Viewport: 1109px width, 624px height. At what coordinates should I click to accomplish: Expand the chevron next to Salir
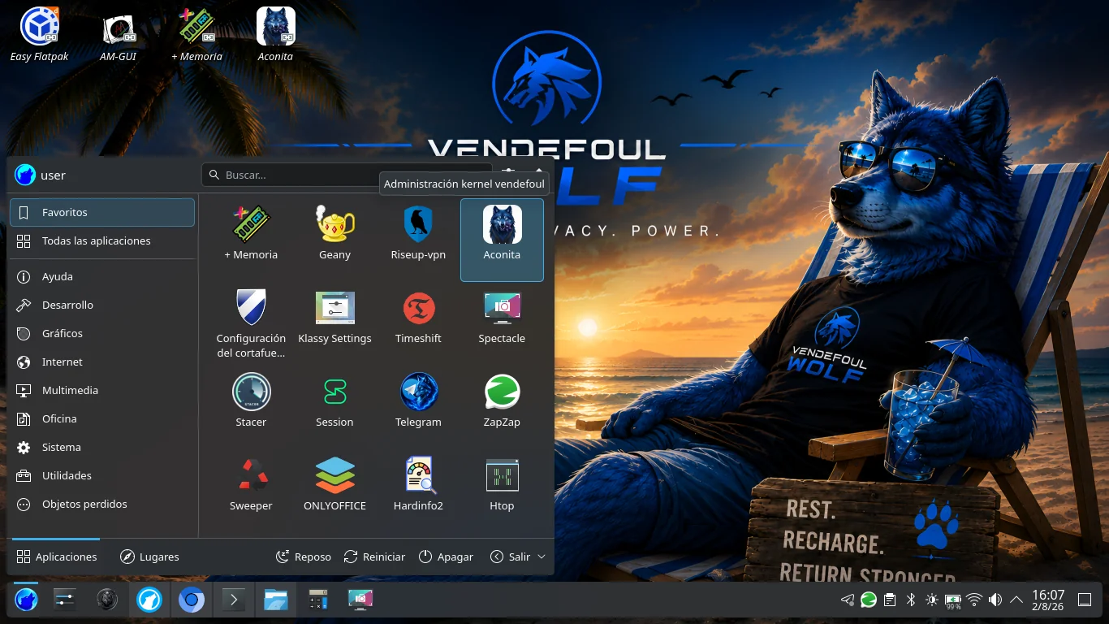542,557
